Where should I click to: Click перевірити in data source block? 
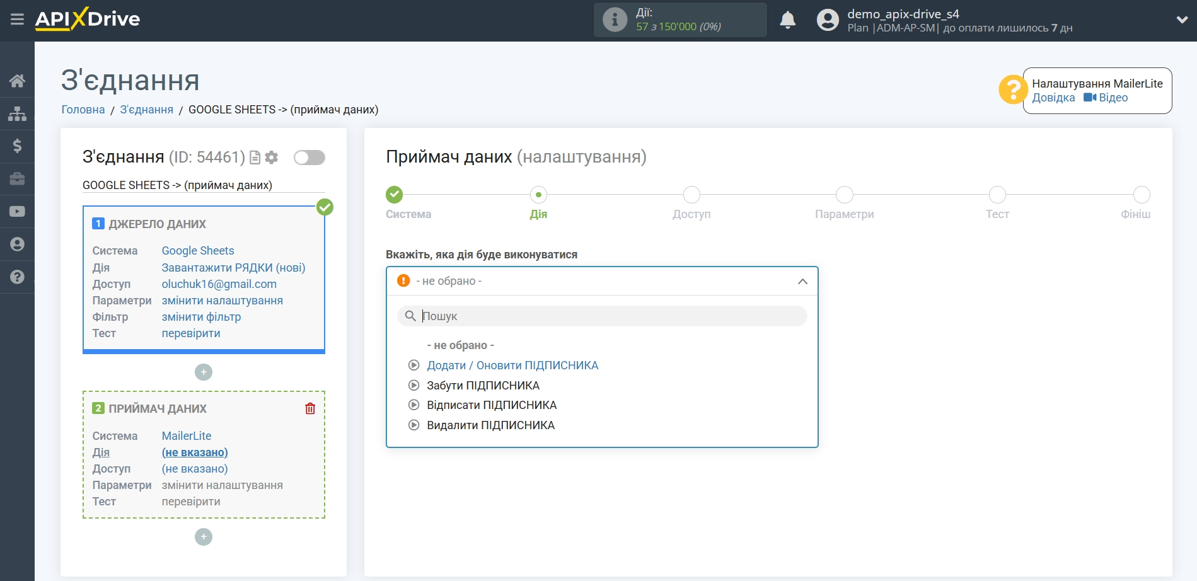click(191, 333)
